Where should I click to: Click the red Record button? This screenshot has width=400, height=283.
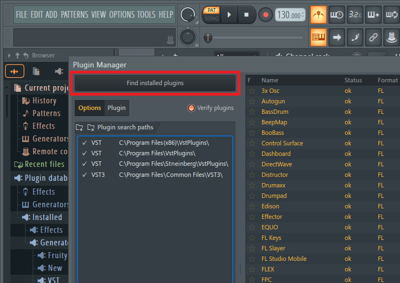point(265,14)
